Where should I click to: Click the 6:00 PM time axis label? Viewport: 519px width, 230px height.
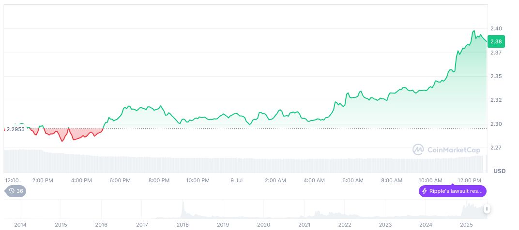point(120,180)
